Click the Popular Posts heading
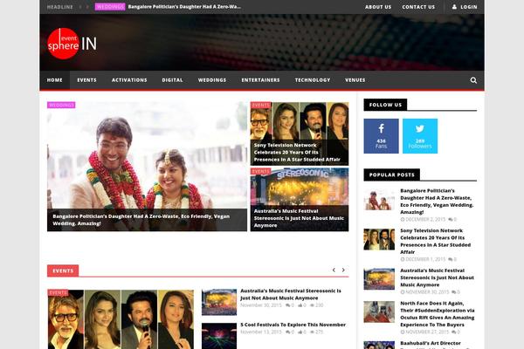 (391, 174)
